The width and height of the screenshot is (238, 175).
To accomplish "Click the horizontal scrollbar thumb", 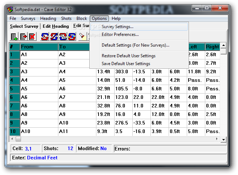I will 18,139.
